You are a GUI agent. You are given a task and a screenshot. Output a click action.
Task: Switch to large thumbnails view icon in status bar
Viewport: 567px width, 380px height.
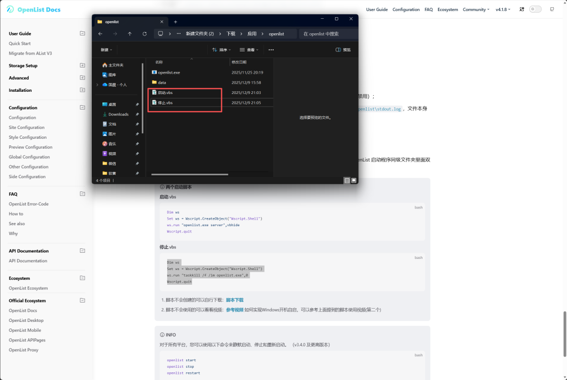(x=354, y=180)
